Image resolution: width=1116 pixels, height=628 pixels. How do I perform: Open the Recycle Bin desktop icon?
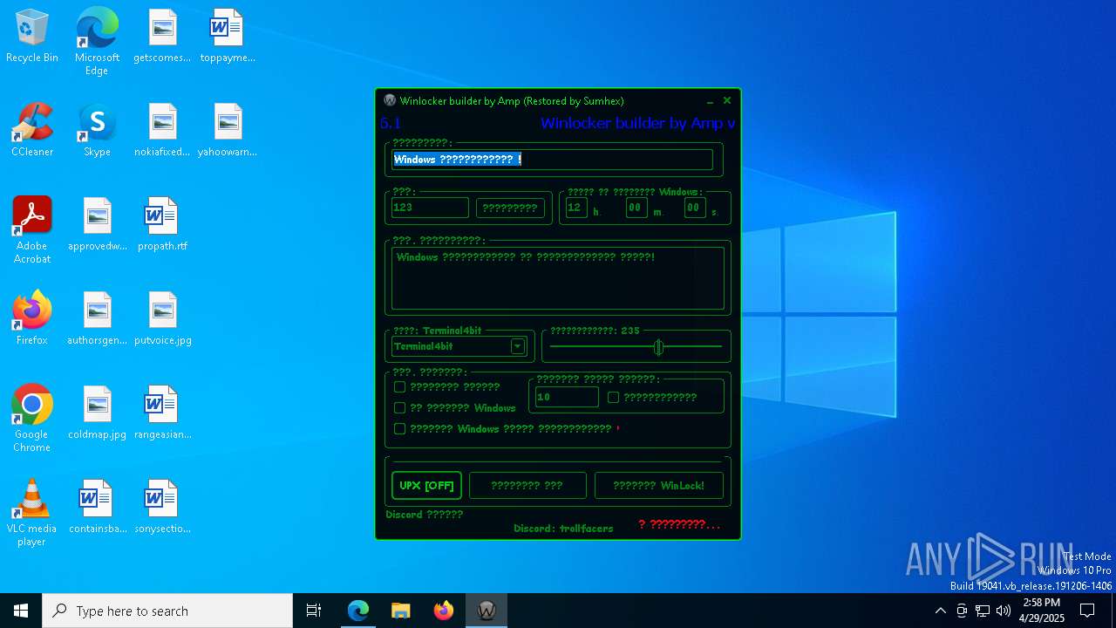point(32,37)
